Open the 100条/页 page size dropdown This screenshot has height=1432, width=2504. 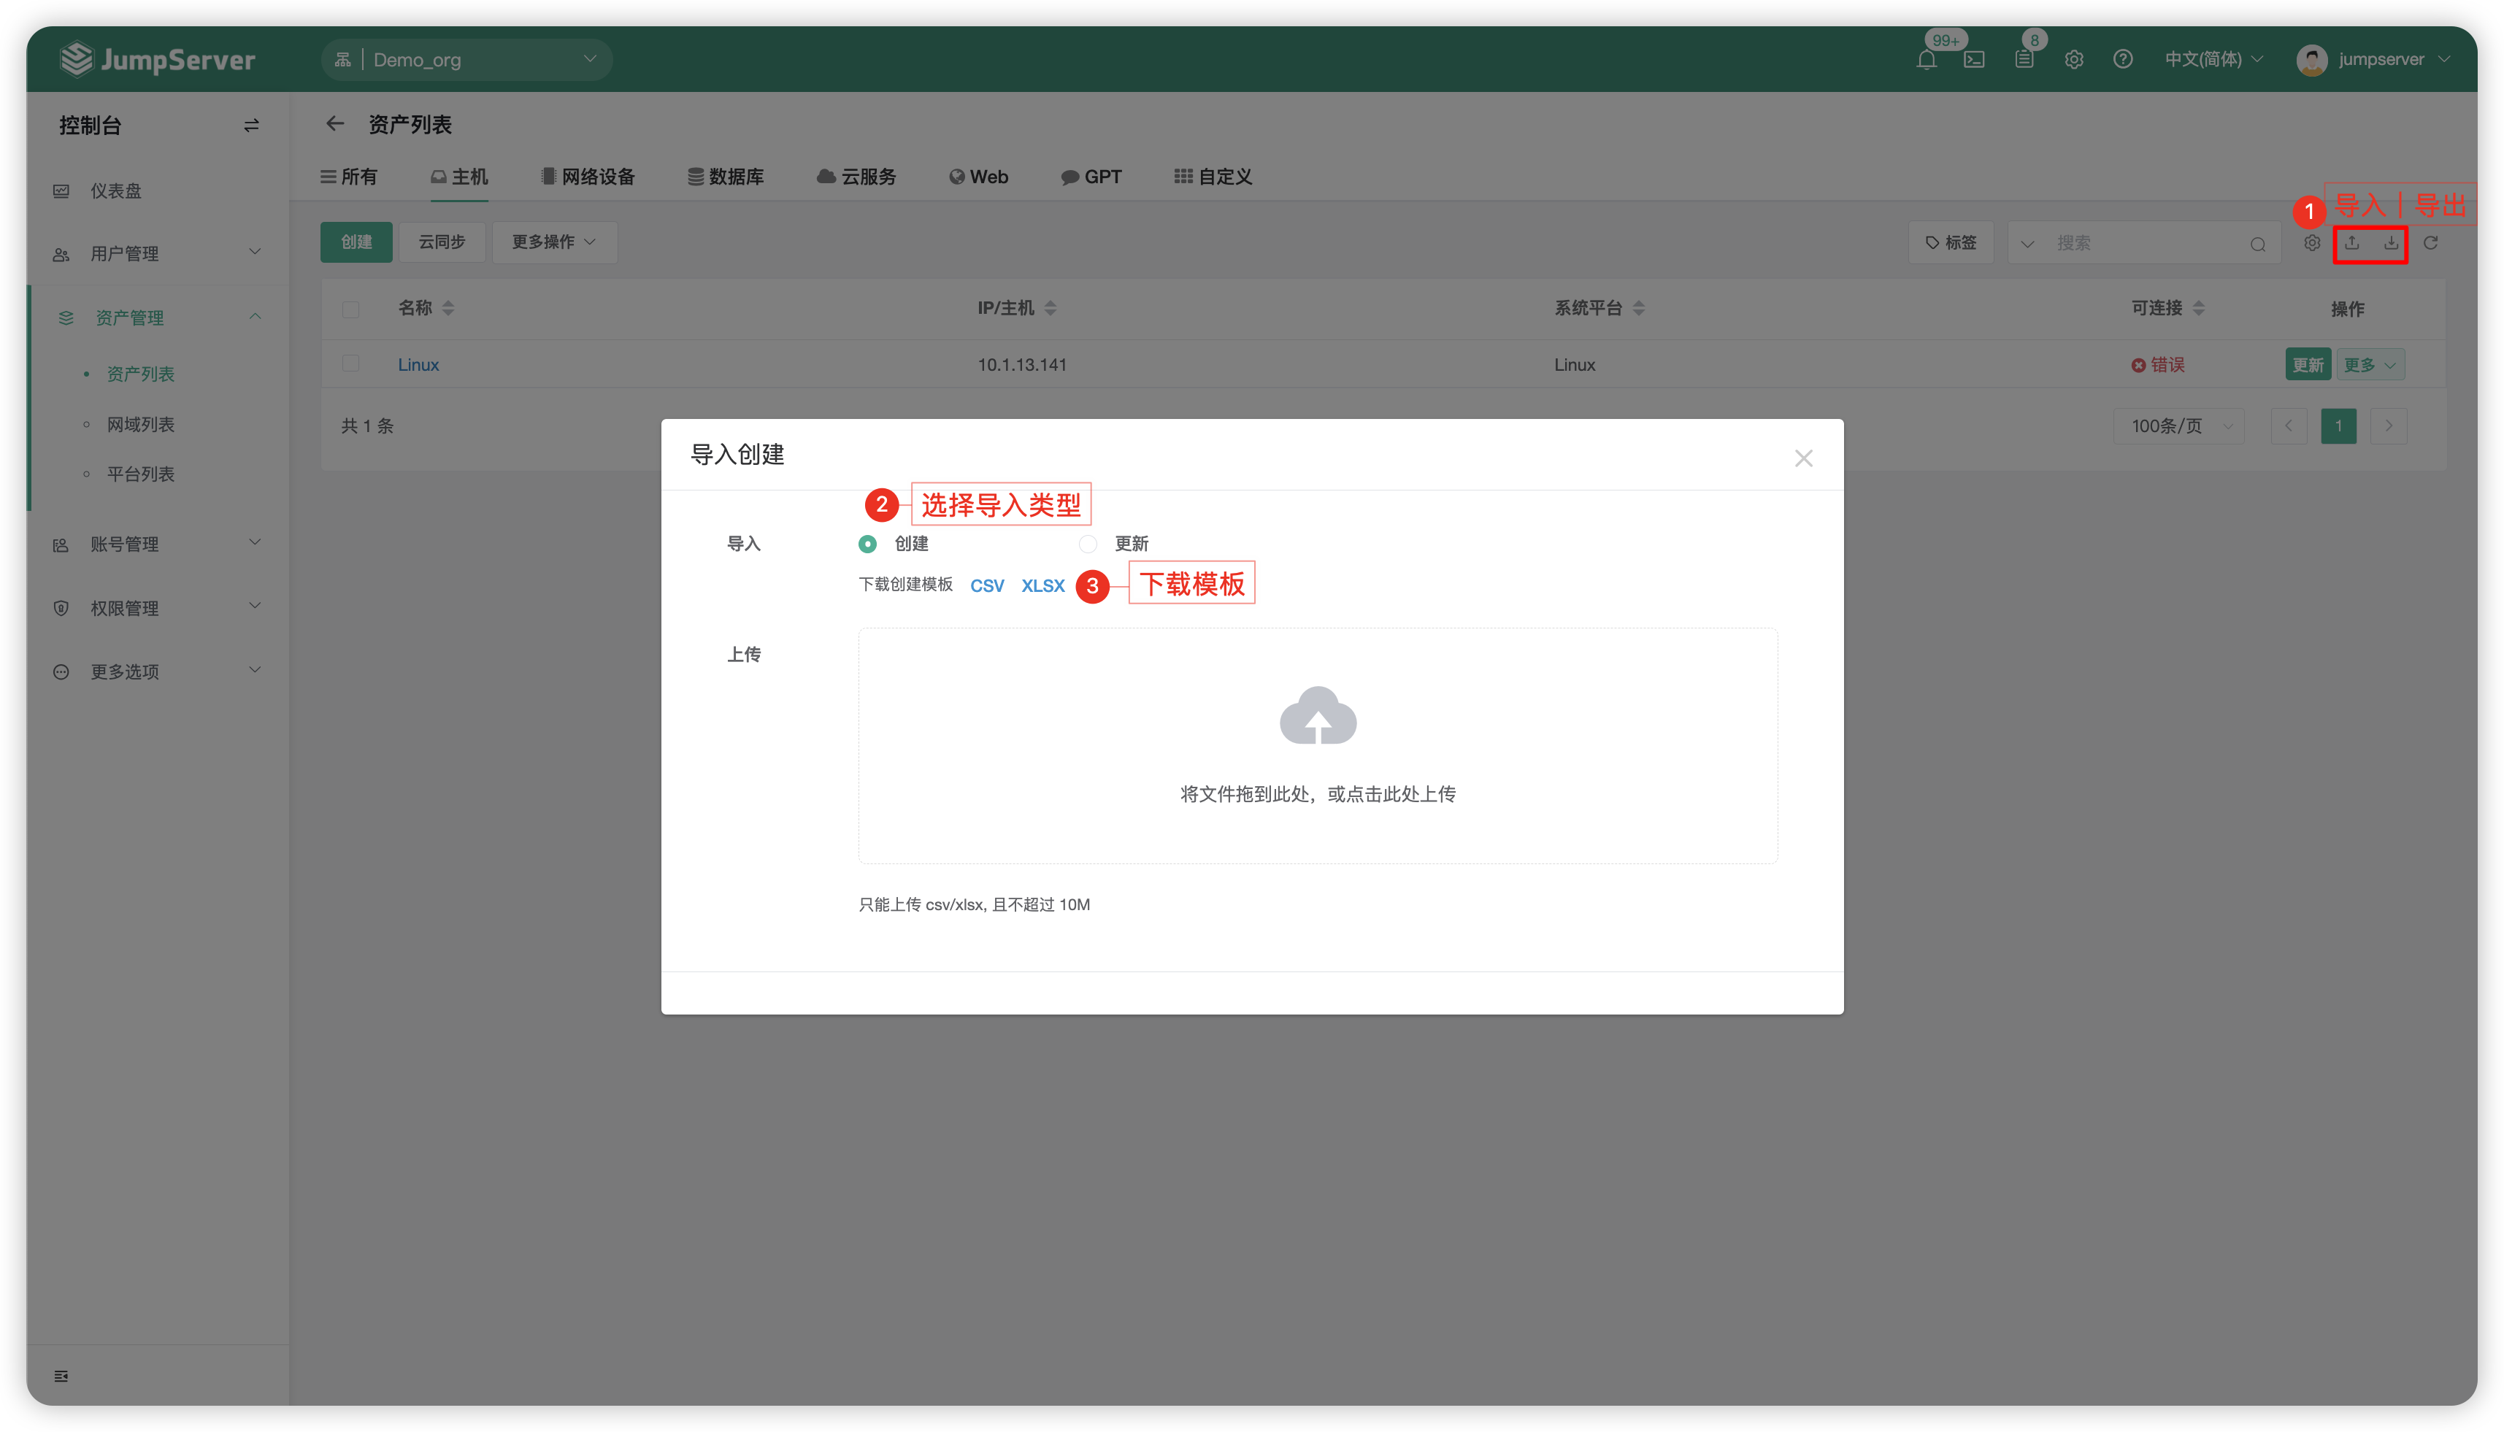tap(2178, 426)
